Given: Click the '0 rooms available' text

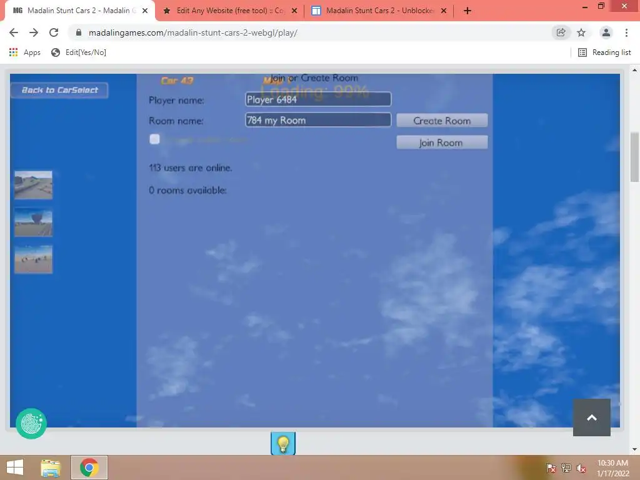Looking at the screenshot, I should click(x=187, y=190).
